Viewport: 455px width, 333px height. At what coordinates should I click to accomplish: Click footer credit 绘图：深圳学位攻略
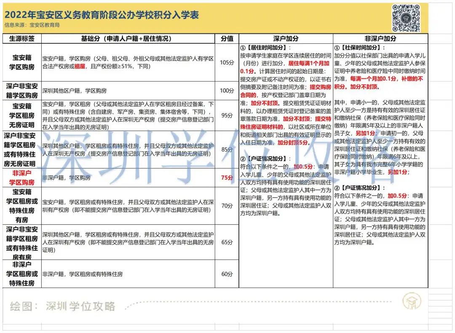point(63,306)
